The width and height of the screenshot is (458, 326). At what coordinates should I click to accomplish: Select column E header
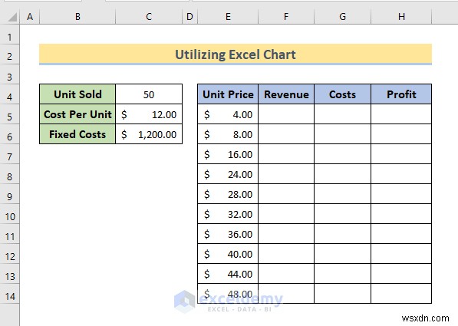click(x=228, y=17)
